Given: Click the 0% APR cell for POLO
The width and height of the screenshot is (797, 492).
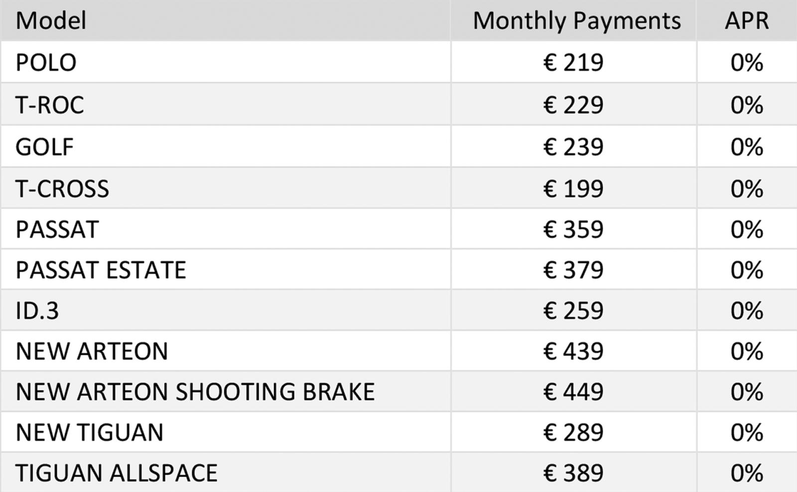Looking at the screenshot, I should (x=747, y=62).
